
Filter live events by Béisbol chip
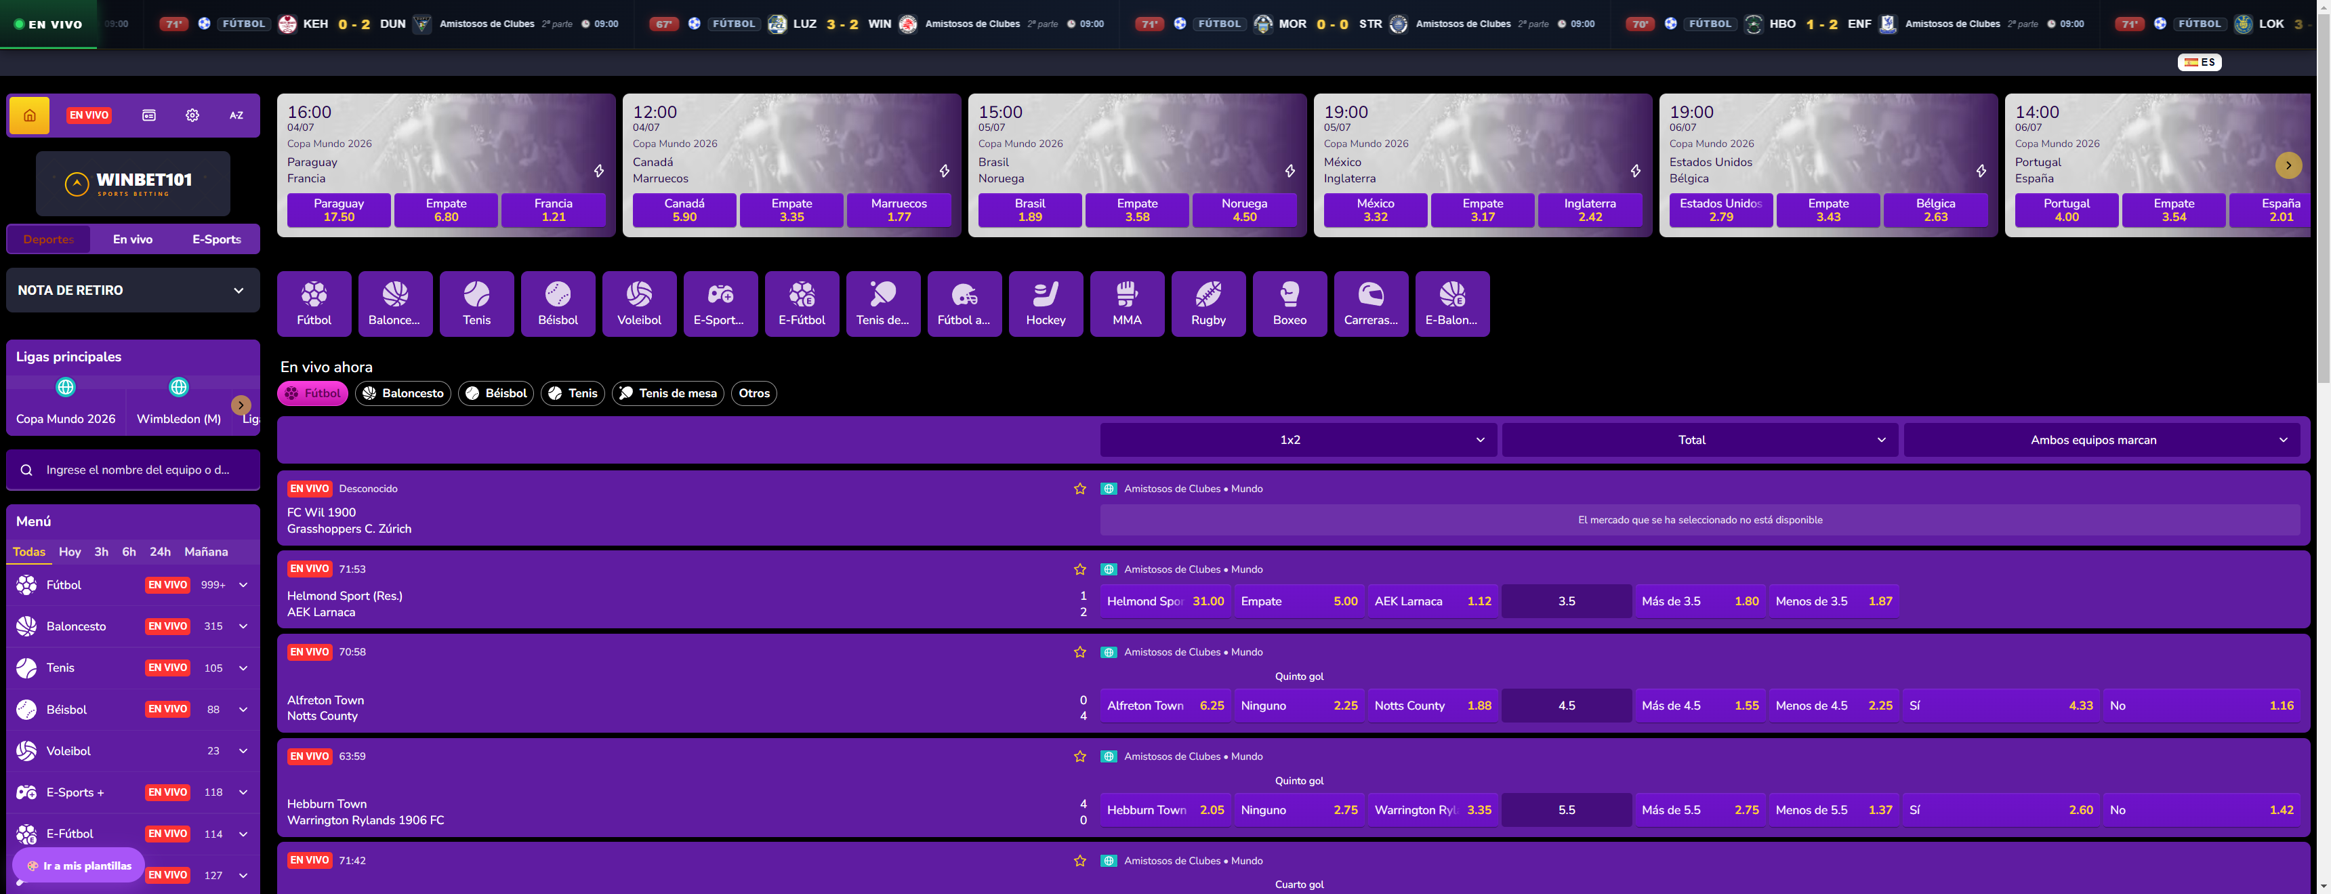pos(496,392)
